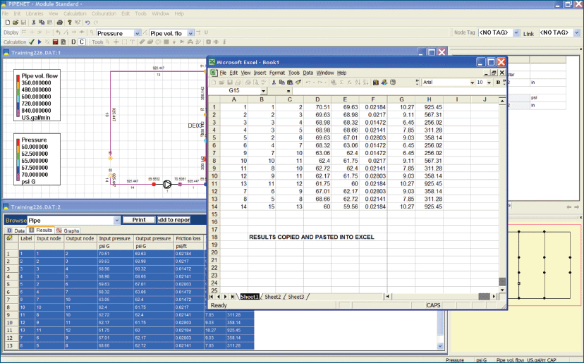
Task: Click the Copy icon in Excel toolbar
Action: click(282, 82)
